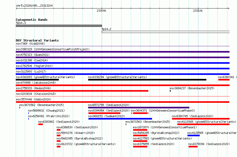Open variant nsv3115993 (Lu2017) label
This screenshot has width=237, height=157.
pyautogui.click(x=31, y=72)
